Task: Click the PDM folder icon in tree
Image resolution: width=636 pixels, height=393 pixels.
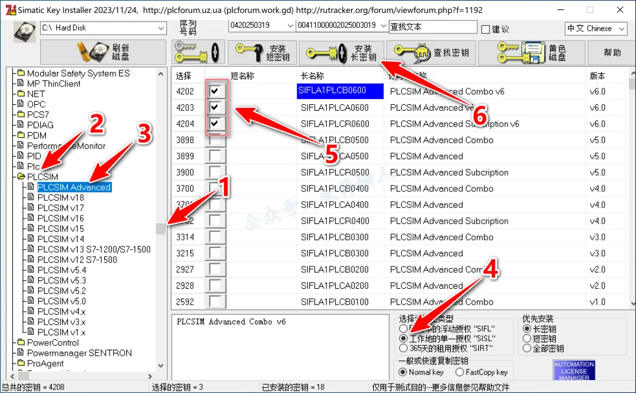Action: coord(21,135)
